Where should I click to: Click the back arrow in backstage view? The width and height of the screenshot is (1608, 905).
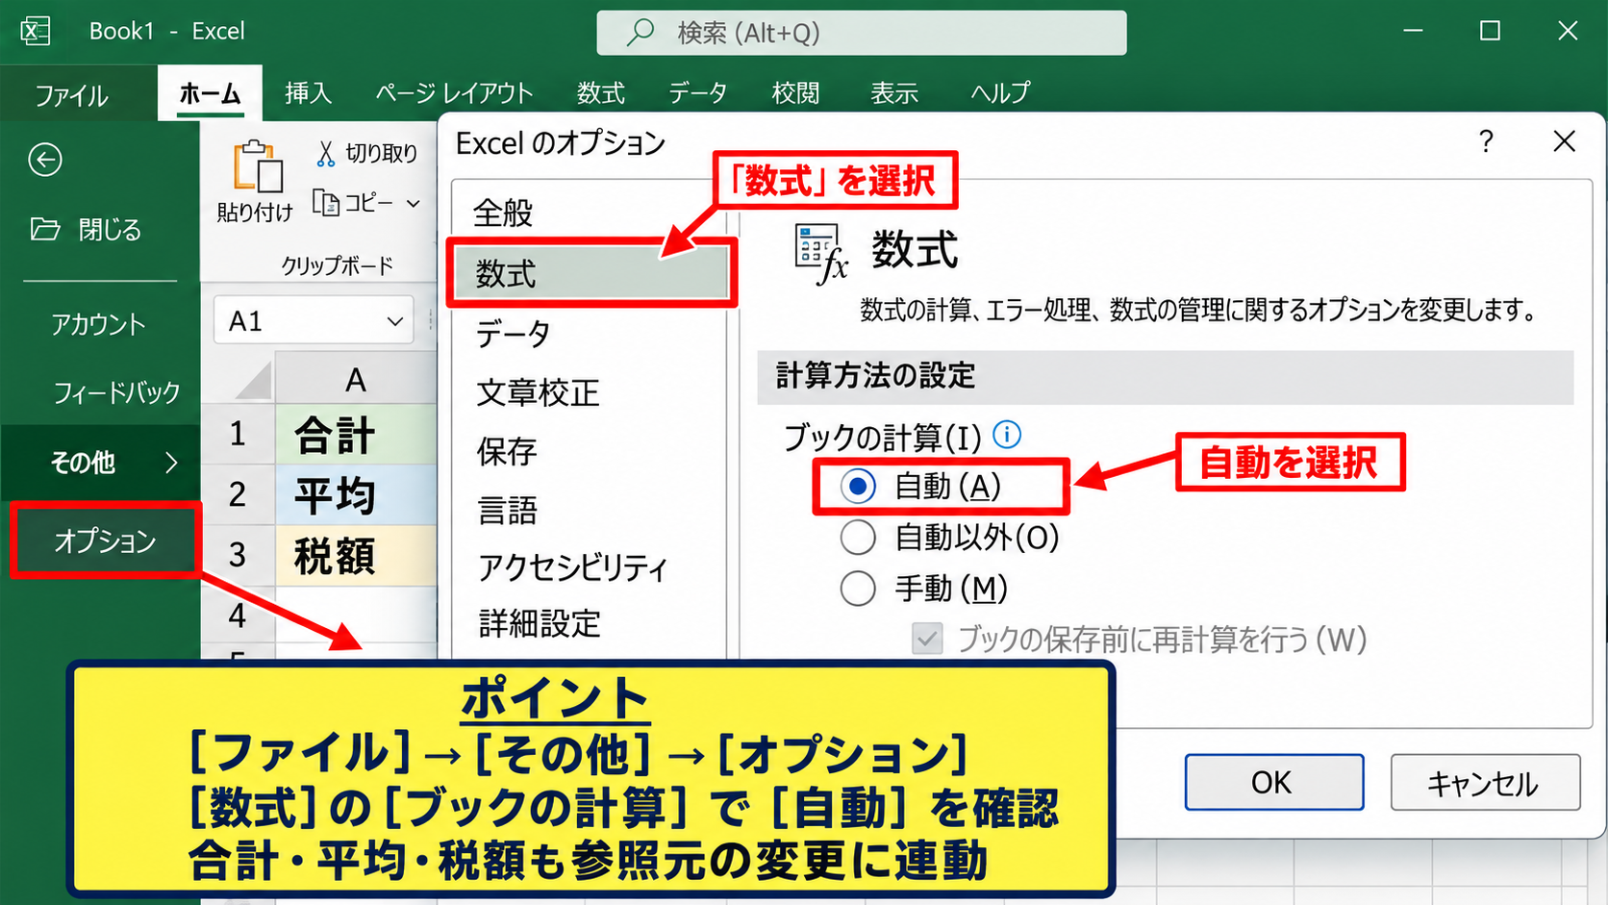click(x=45, y=160)
